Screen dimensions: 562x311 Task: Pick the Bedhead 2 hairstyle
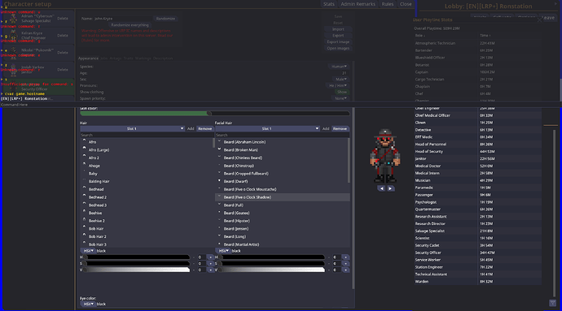[x=147, y=197]
